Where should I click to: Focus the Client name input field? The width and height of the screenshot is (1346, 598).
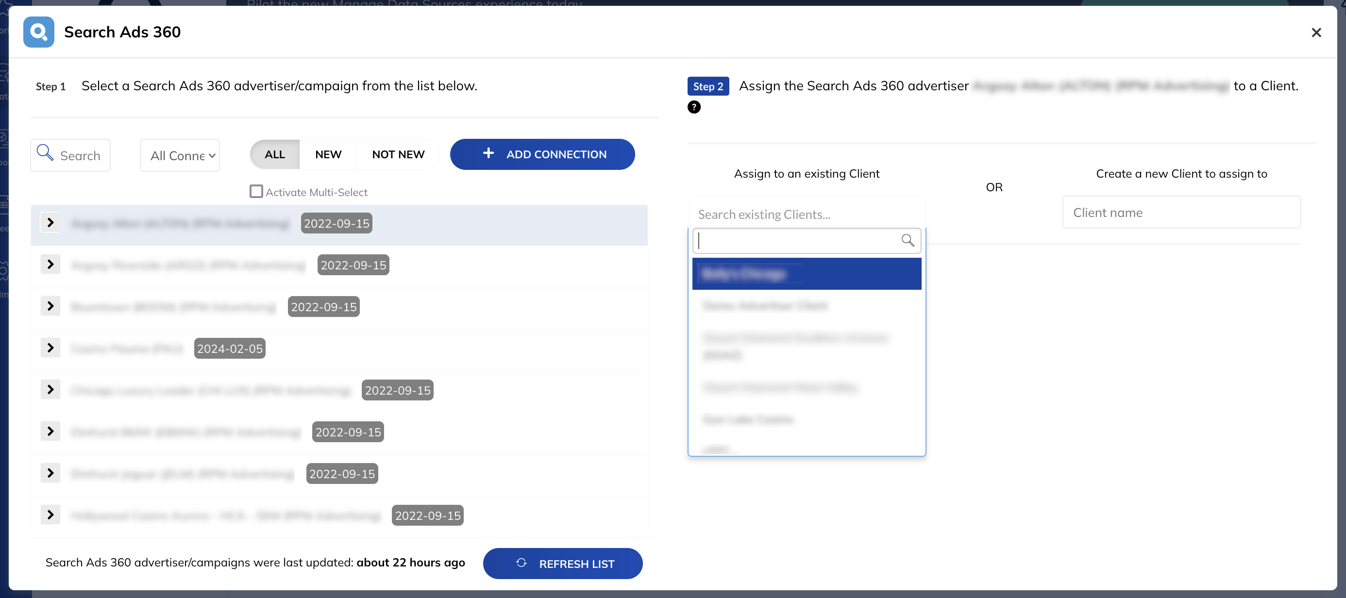tap(1181, 213)
